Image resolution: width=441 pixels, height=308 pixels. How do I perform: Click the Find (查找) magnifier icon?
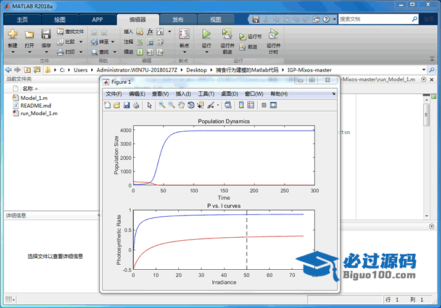(x=94, y=52)
